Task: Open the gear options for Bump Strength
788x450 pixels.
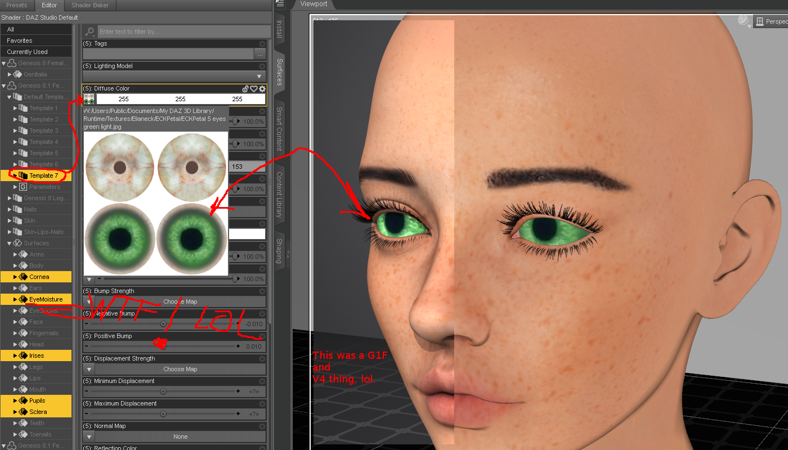Action: [x=262, y=291]
